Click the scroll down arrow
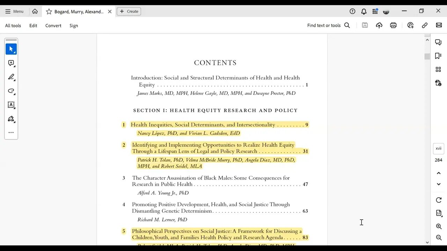This screenshot has width=447, height=251. (x=427, y=242)
